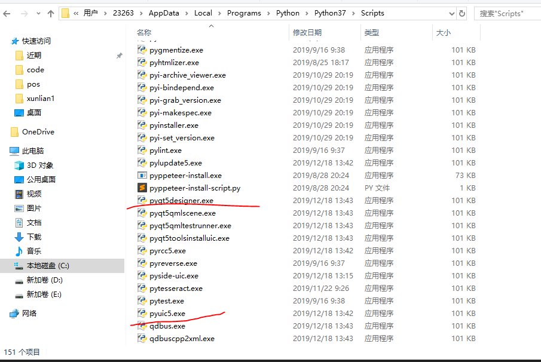Go up one folder level arrow
Screen dimensions: 541x362
click(x=51, y=14)
